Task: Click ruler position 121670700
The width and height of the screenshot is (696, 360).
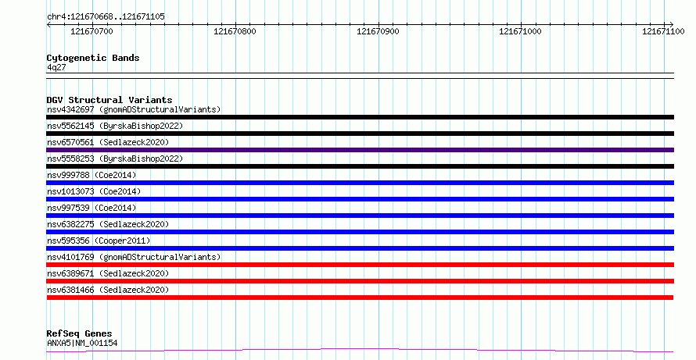Action: click(91, 31)
